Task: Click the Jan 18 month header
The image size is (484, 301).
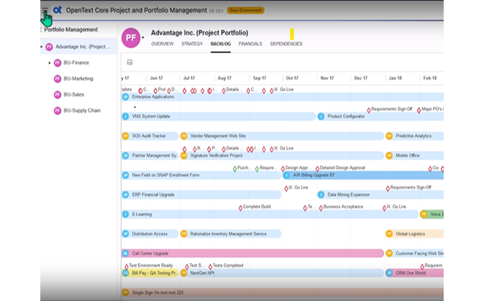Action: pos(395,78)
